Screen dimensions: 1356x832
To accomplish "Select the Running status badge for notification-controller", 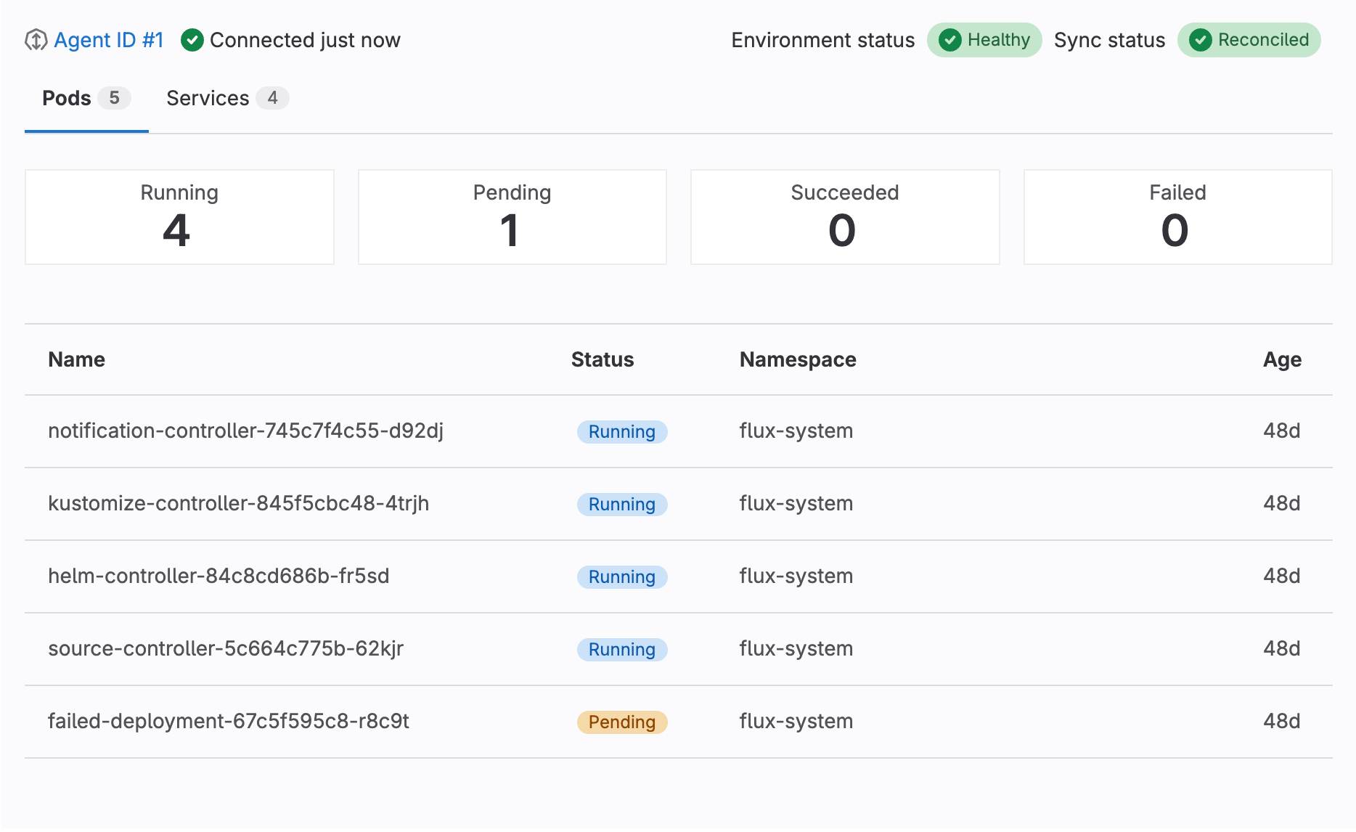I will click(x=622, y=431).
